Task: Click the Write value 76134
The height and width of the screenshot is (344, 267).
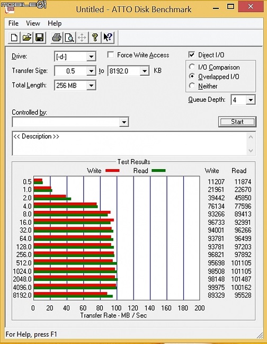Action: (216, 206)
